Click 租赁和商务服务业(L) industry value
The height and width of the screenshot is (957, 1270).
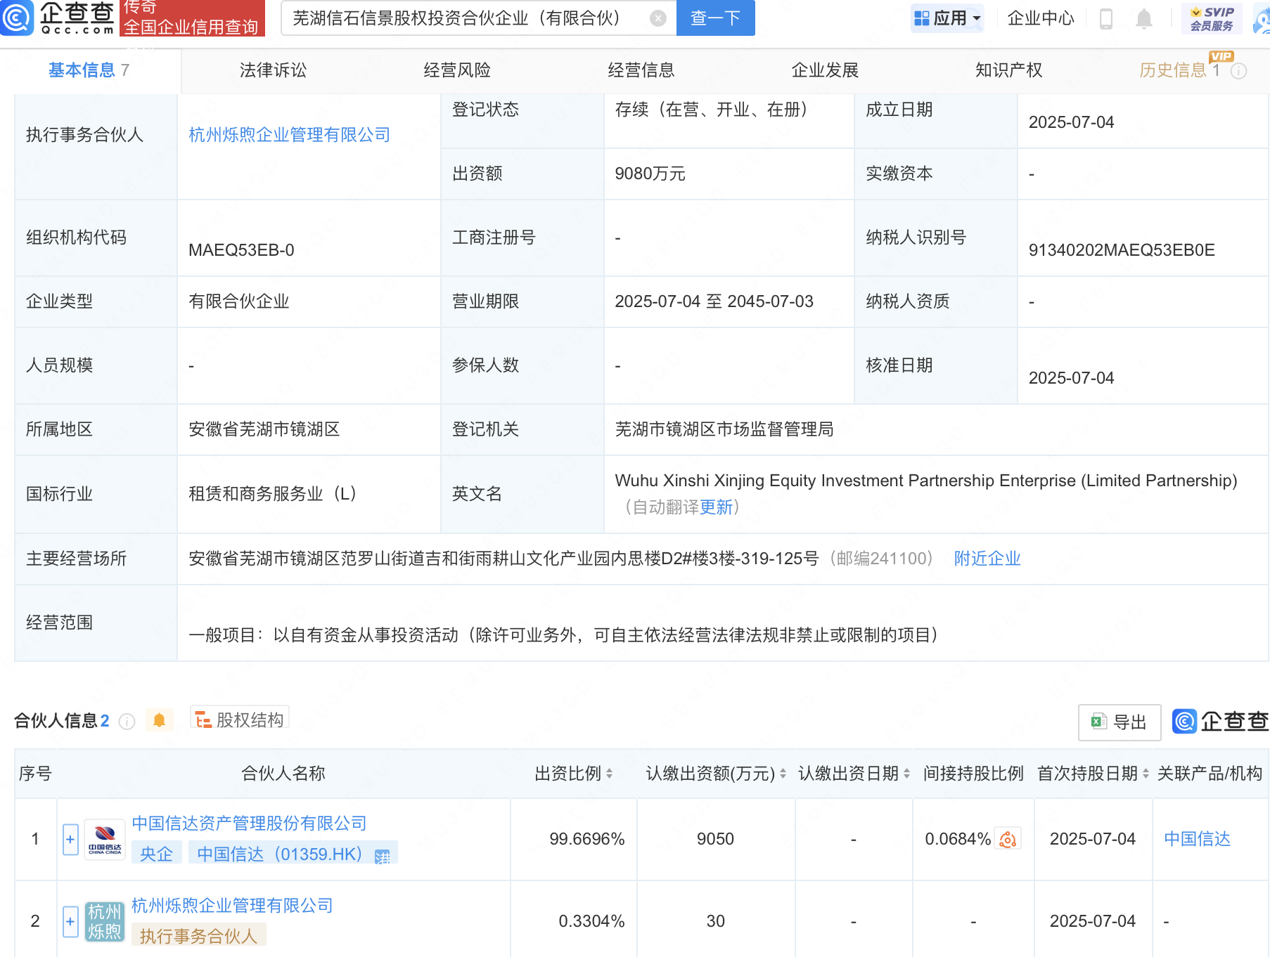pyautogui.click(x=272, y=494)
